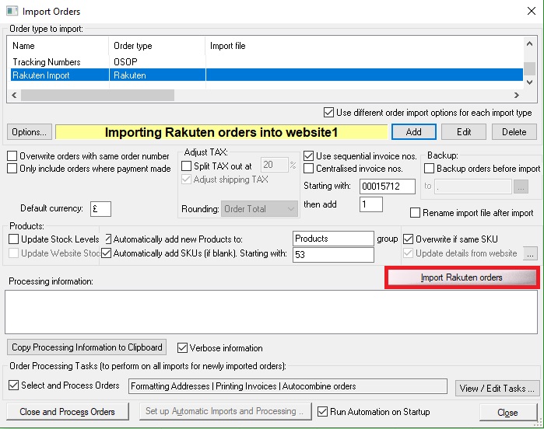Toggle Automatically add SKUs checkbox
This screenshot has width=544, height=429.
pos(106,253)
